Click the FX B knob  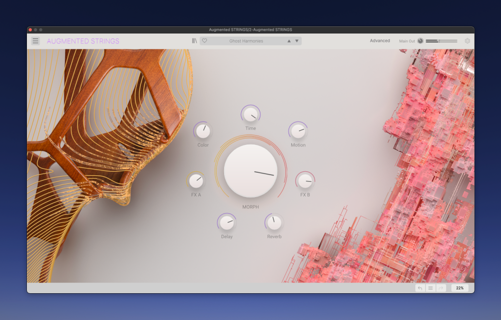point(305,181)
